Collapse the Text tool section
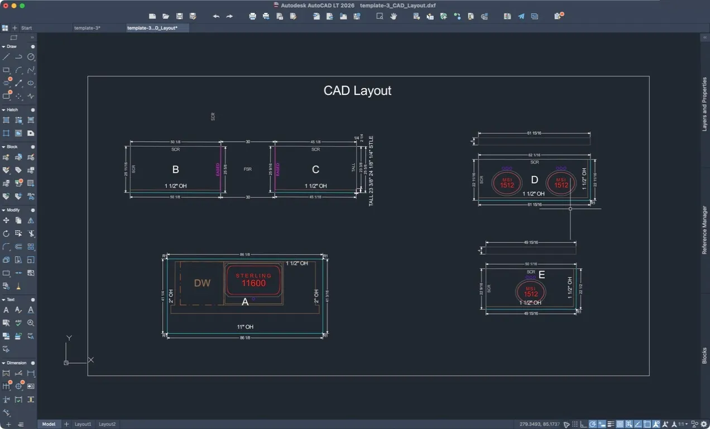Viewport: 710px width, 429px height. [x=3, y=299]
